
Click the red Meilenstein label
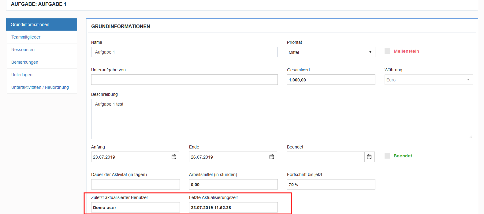point(406,51)
